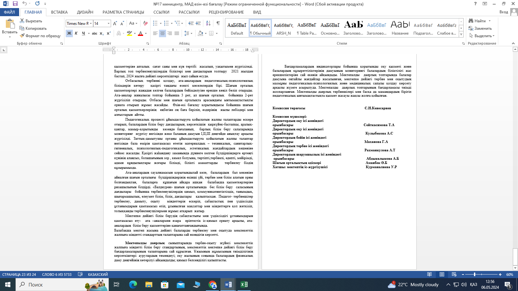518x291 pixels.
Task: Click the subscript x₂ icon
Action: point(102,33)
